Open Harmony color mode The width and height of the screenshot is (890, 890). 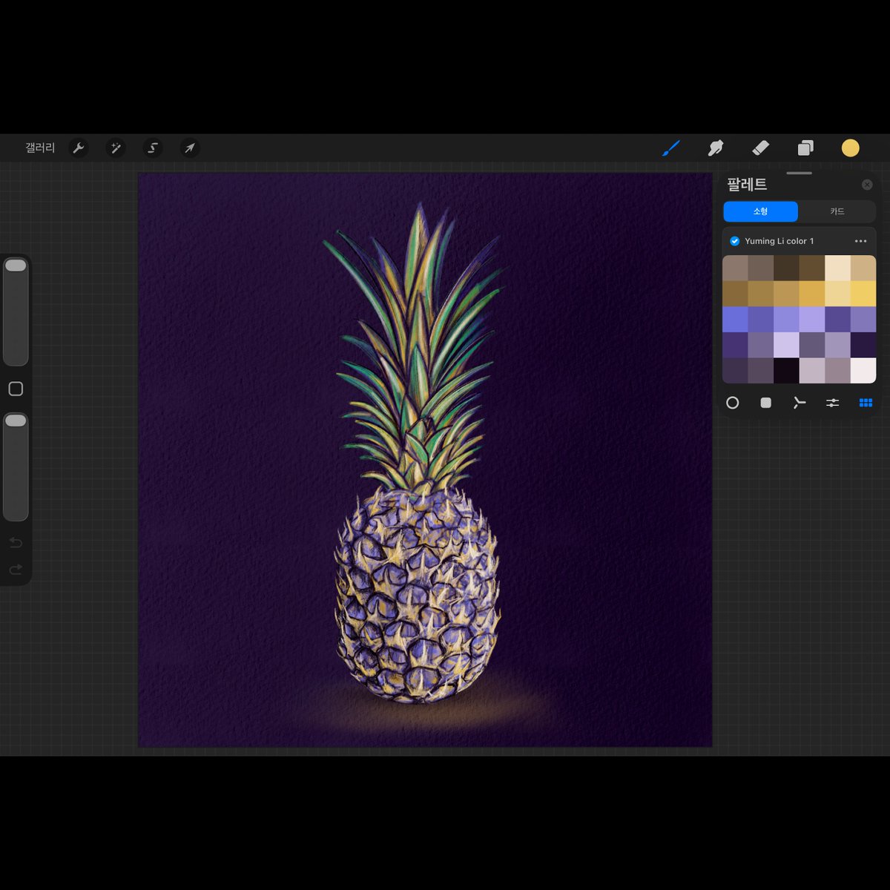(800, 403)
